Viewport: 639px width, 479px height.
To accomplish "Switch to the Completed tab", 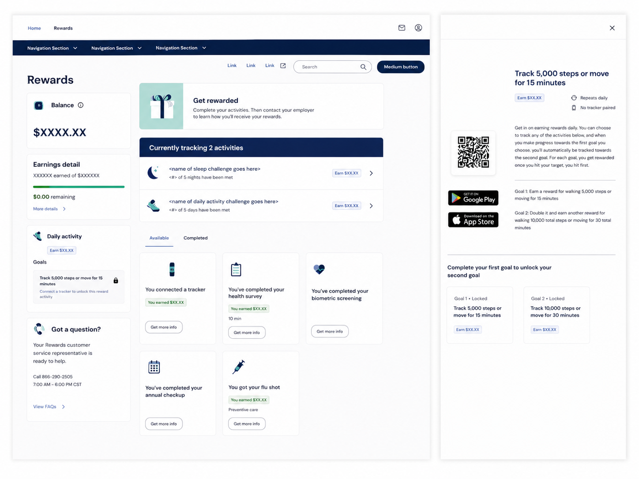I will [x=195, y=238].
